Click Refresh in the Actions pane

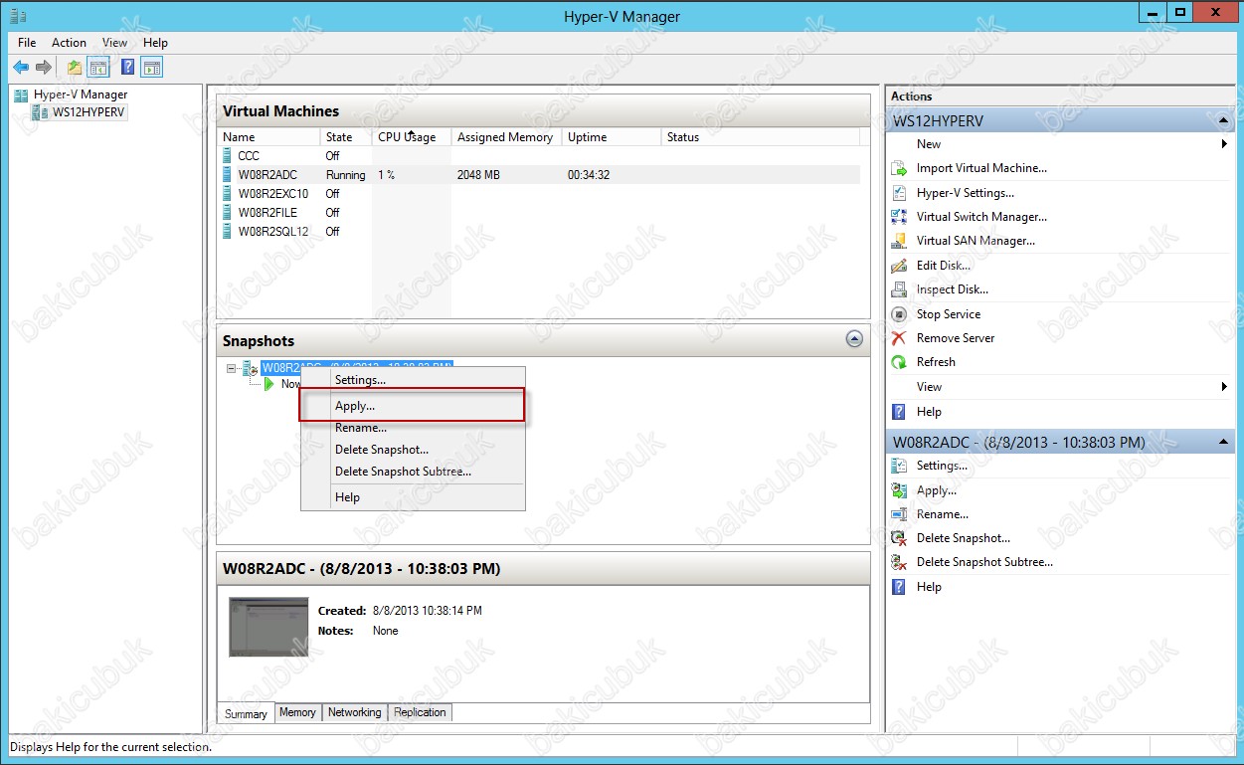(936, 362)
